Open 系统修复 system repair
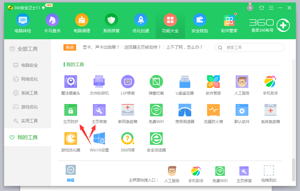 pyautogui.click(x=111, y=23)
